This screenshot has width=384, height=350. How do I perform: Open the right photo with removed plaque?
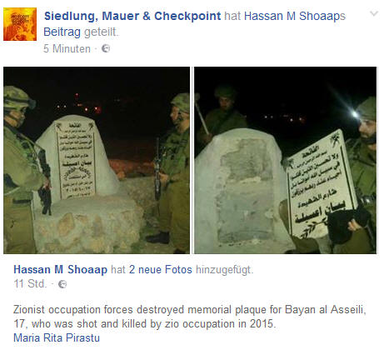pyautogui.click(x=286, y=160)
